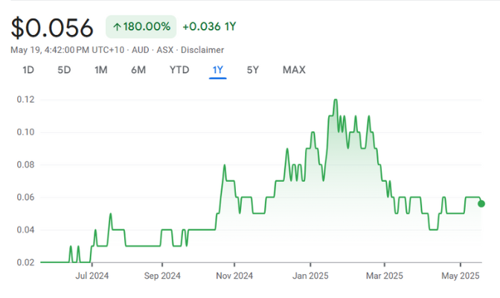
Task: Click the Jan 2025 axis label
Action: 310,275
